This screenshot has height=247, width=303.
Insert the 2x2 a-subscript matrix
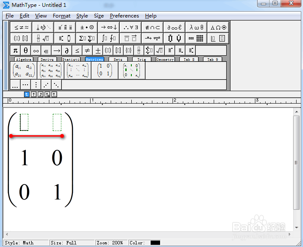tap(24, 70)
